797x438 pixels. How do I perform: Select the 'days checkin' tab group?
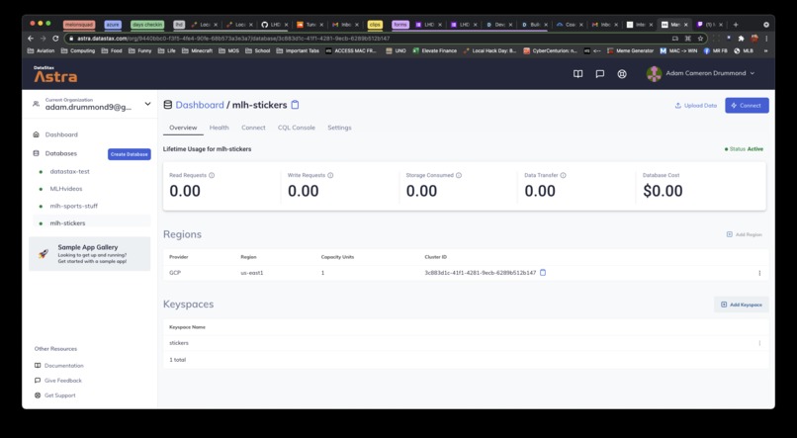point(147,25)
